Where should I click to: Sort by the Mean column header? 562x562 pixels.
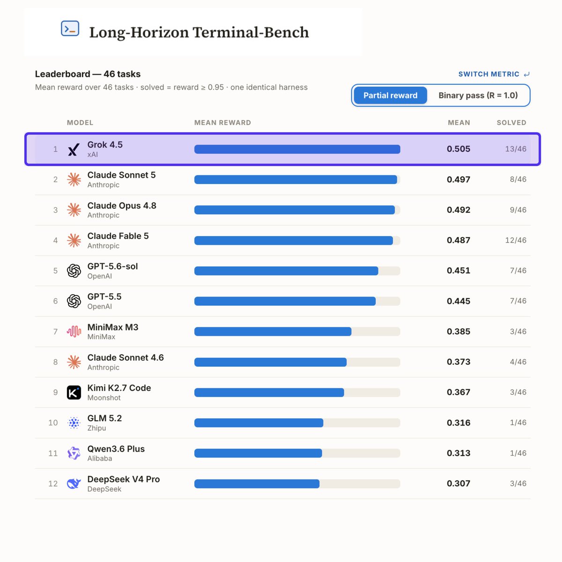pos(459,123)
